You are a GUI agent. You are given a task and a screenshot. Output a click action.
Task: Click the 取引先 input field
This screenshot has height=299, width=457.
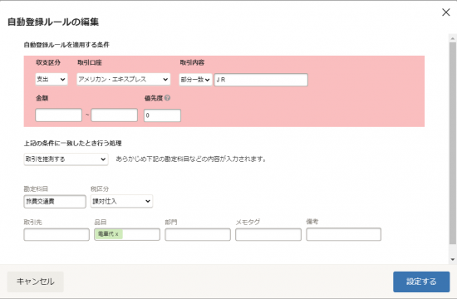coord(57,234)
